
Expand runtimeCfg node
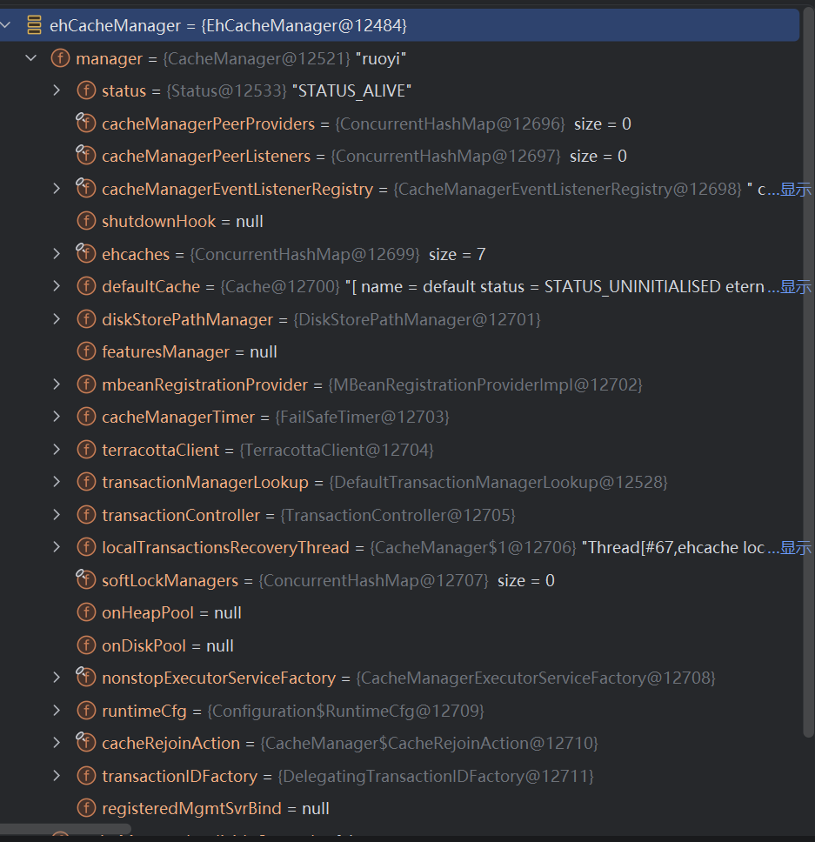point(57,711)
